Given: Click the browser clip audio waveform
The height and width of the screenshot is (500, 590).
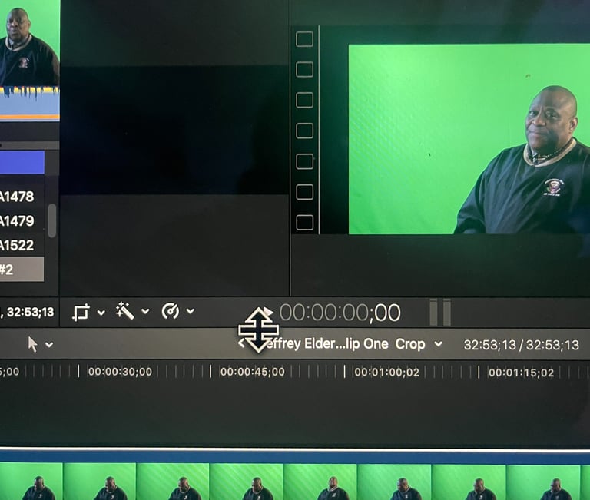Looking at the screenshot, I should click(x=30, y=103).
